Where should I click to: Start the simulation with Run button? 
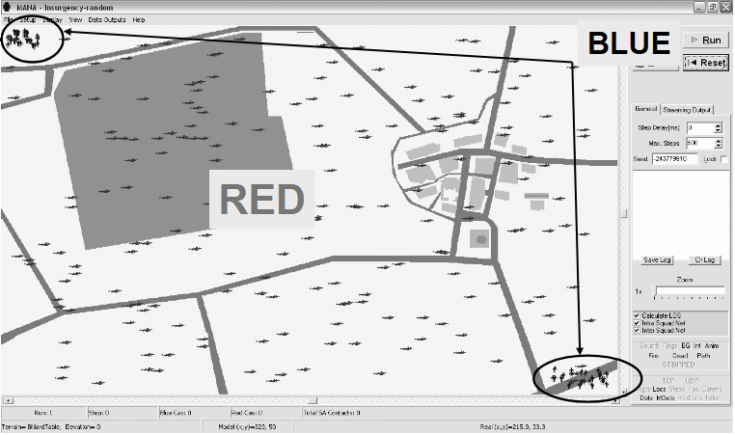click(x=706, y=41)
